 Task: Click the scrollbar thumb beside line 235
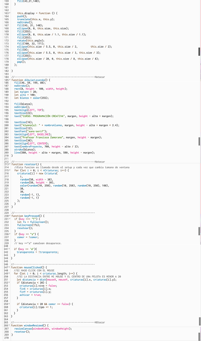pos(199,231)
